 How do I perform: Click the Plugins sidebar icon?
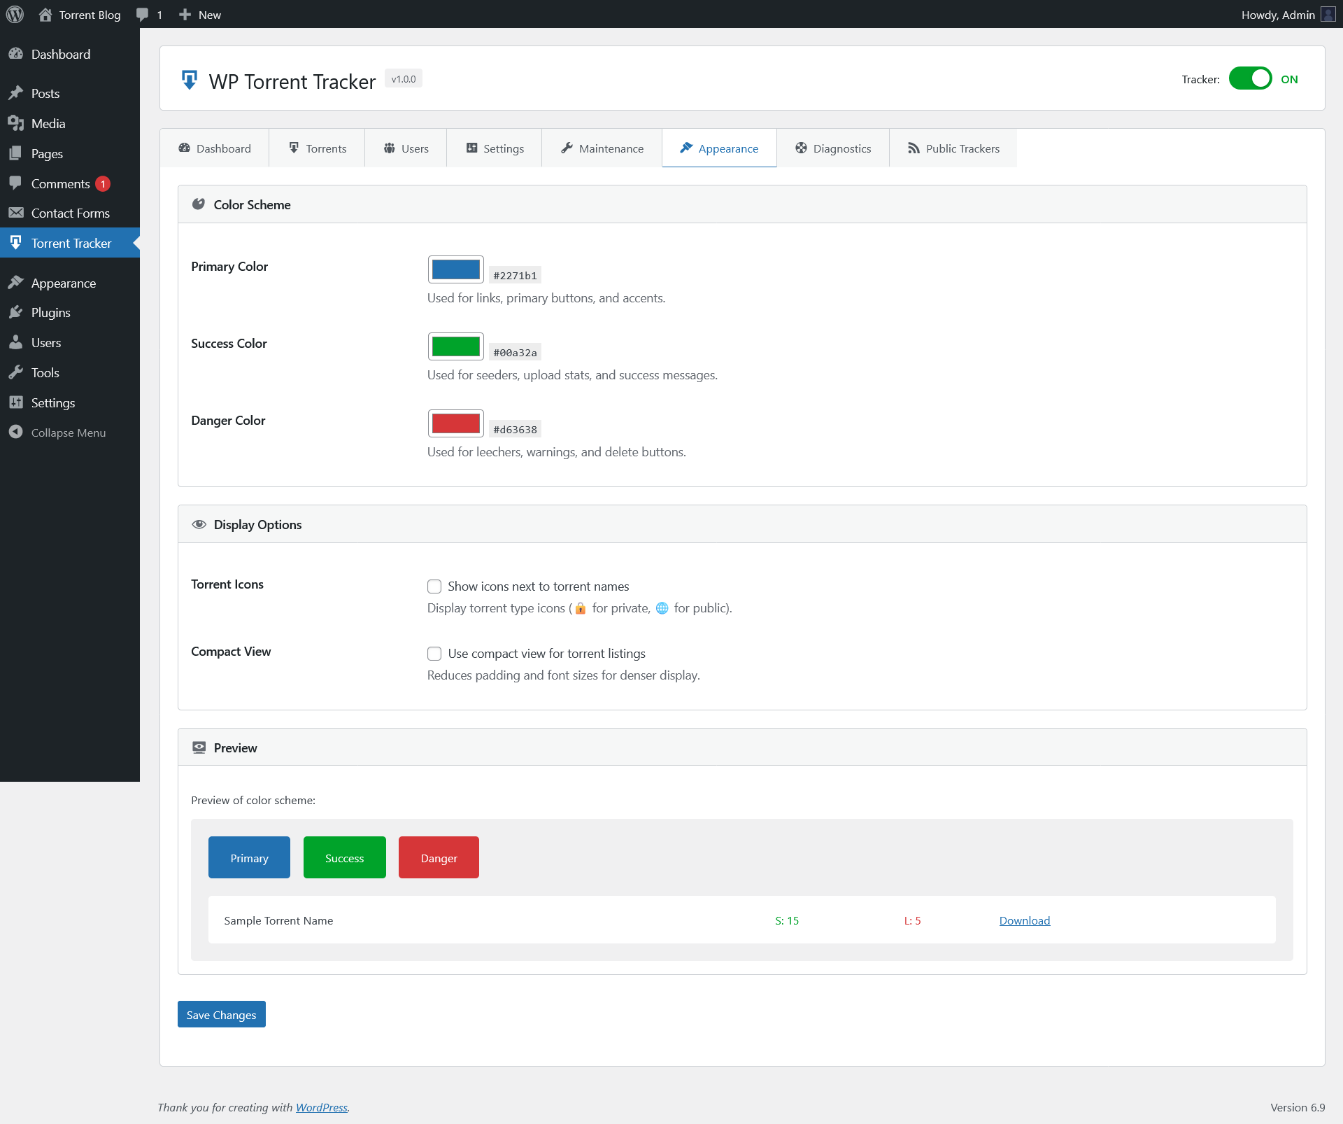[x=15, y=312]
